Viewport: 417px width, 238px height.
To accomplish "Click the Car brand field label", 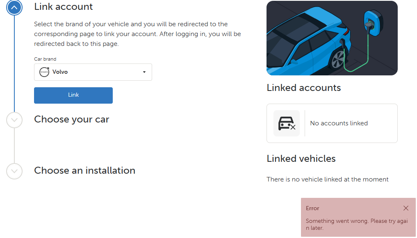I will pos(45,59).
